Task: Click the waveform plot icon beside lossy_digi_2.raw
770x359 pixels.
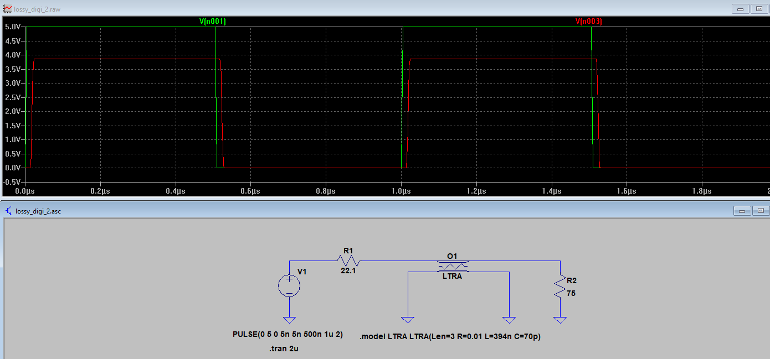Action: pos(7,9)
